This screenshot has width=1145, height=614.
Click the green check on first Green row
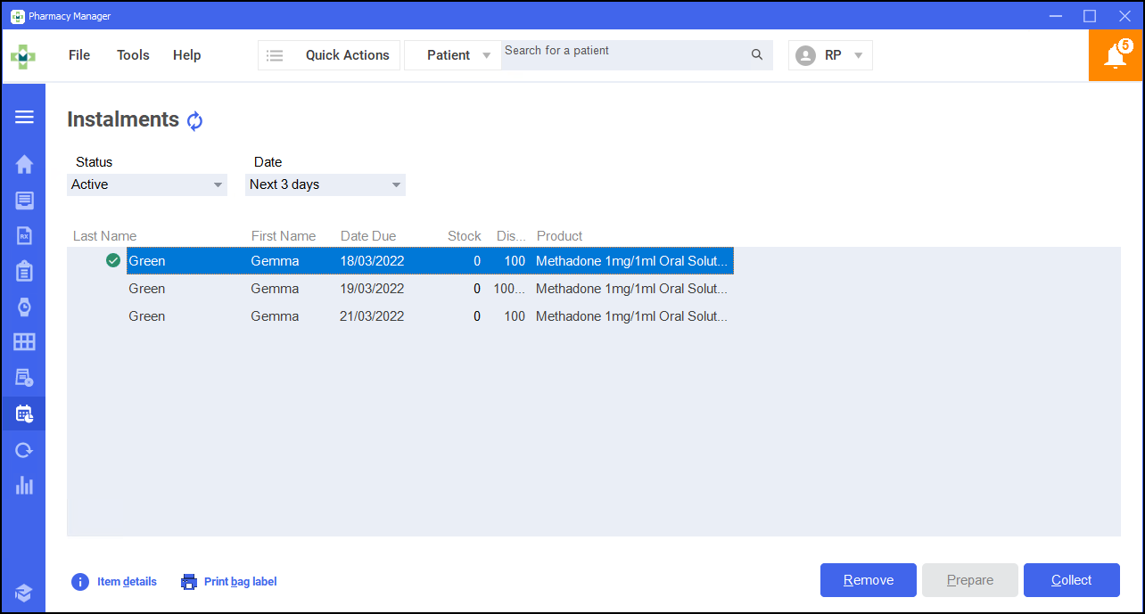coord(113,261)
